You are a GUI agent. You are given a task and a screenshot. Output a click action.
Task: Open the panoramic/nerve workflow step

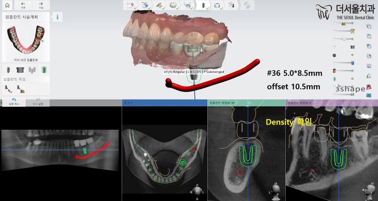coord(187,5)
